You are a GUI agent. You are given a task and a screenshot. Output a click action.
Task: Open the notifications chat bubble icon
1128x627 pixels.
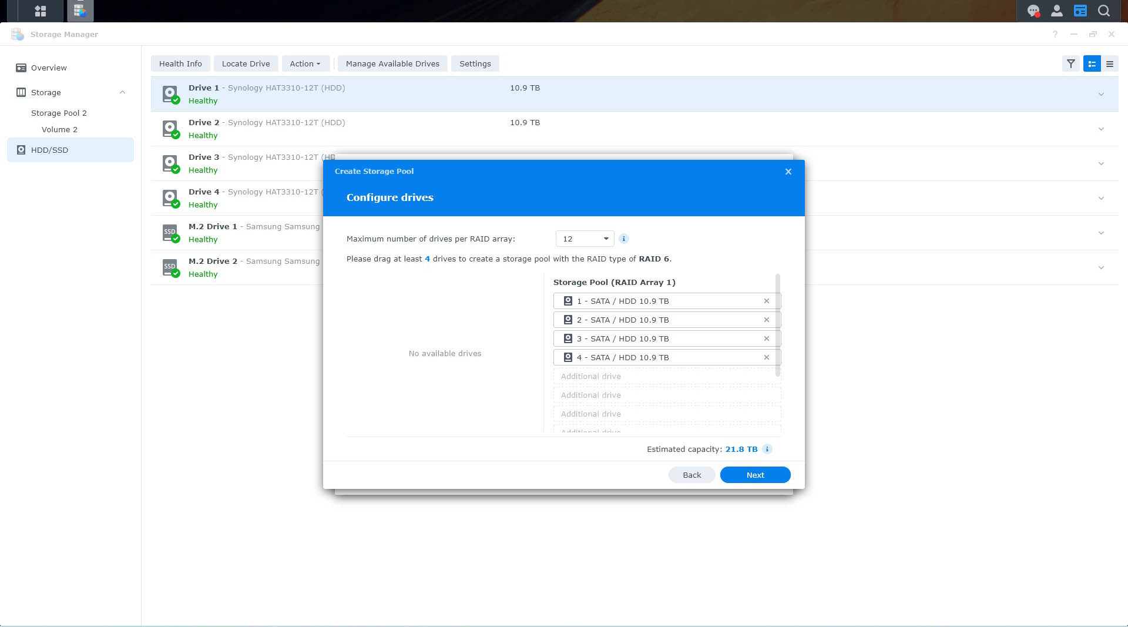(x=1033, y=11)
